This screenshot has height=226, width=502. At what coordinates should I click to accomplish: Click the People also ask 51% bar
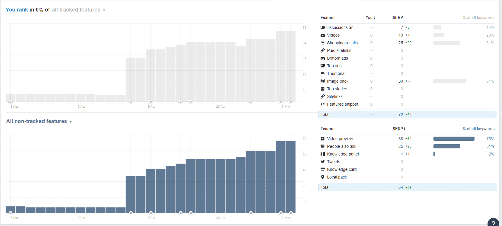click(x=447, y=146)
